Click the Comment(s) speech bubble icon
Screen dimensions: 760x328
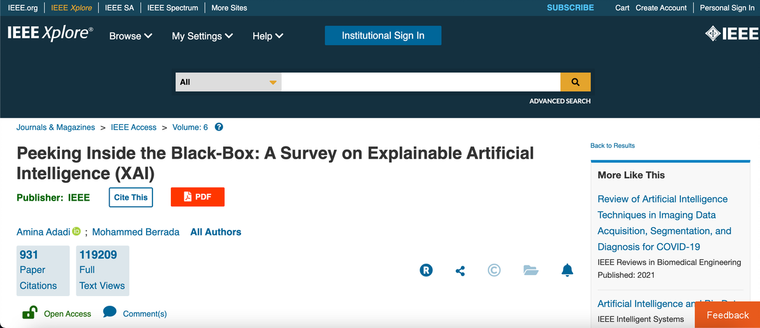click(110, 313)
